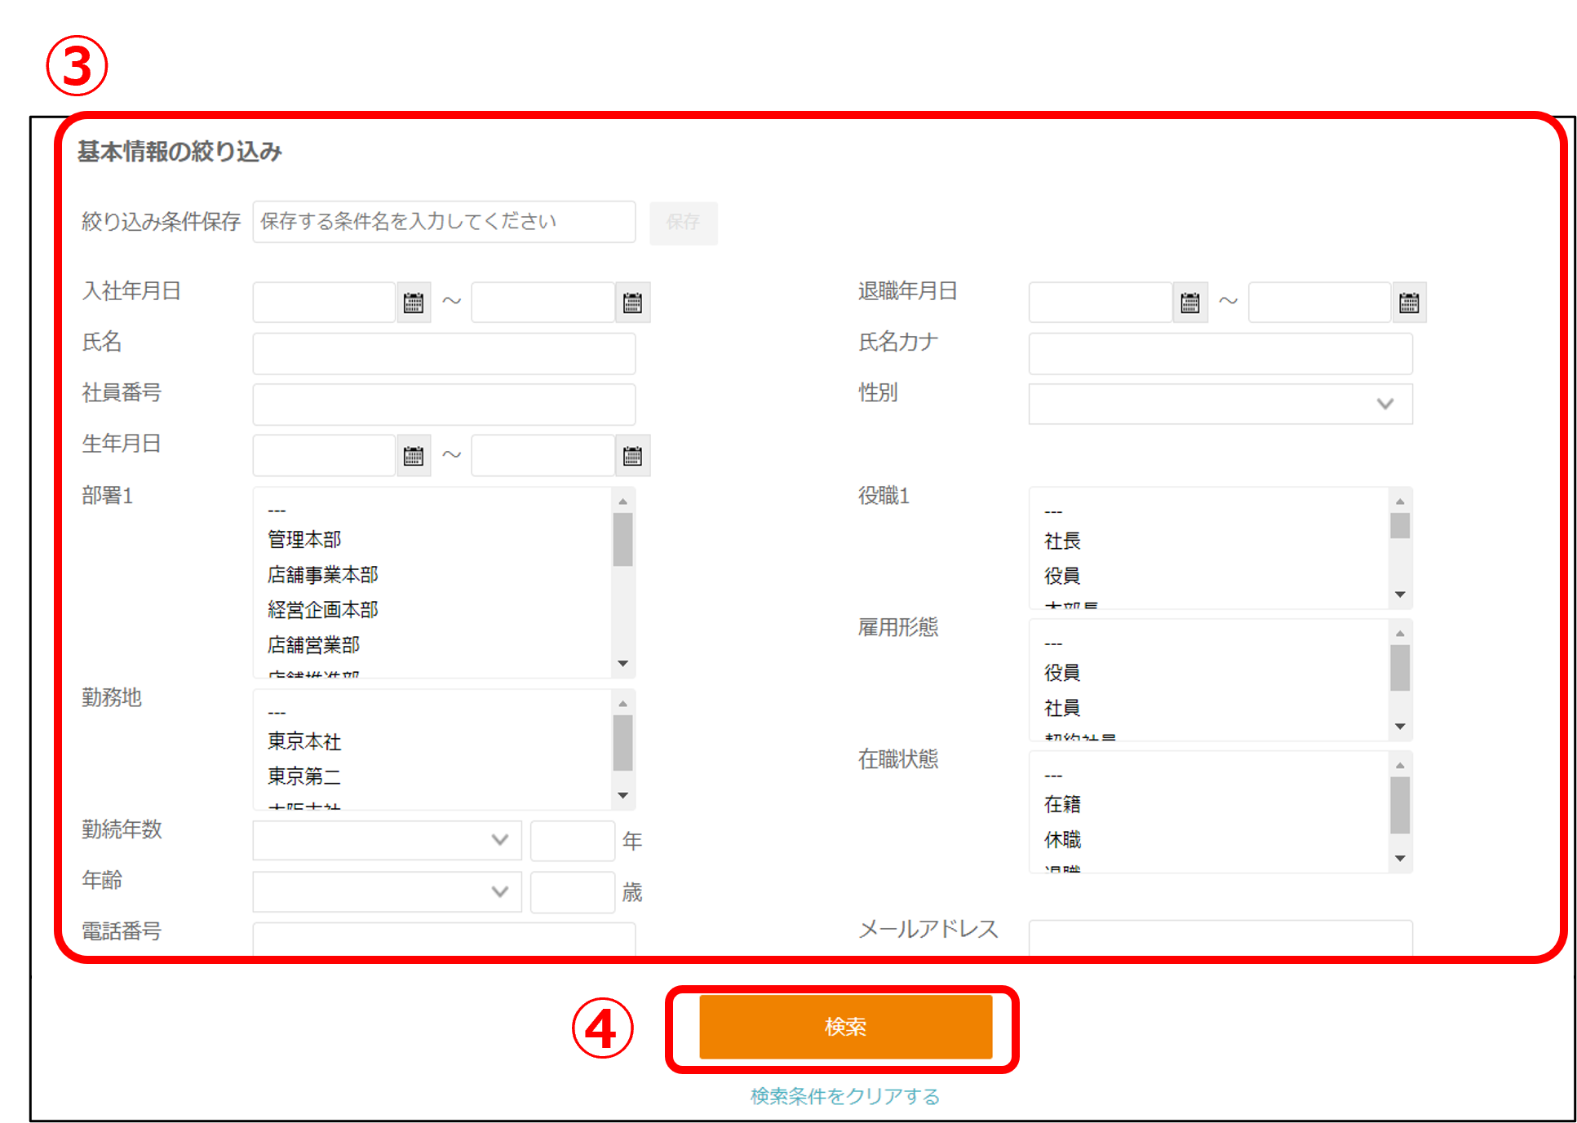Select 店舗営業部 in 部署1 list

pos(313,644)
